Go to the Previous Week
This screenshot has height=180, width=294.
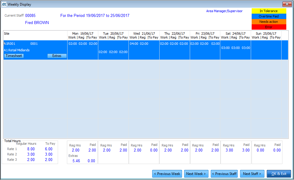click(x=167, y=173)
